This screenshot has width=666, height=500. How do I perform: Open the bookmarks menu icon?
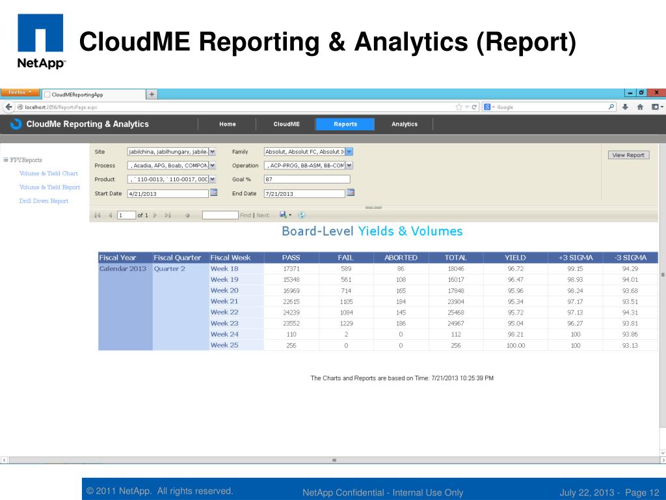point(656,107)
